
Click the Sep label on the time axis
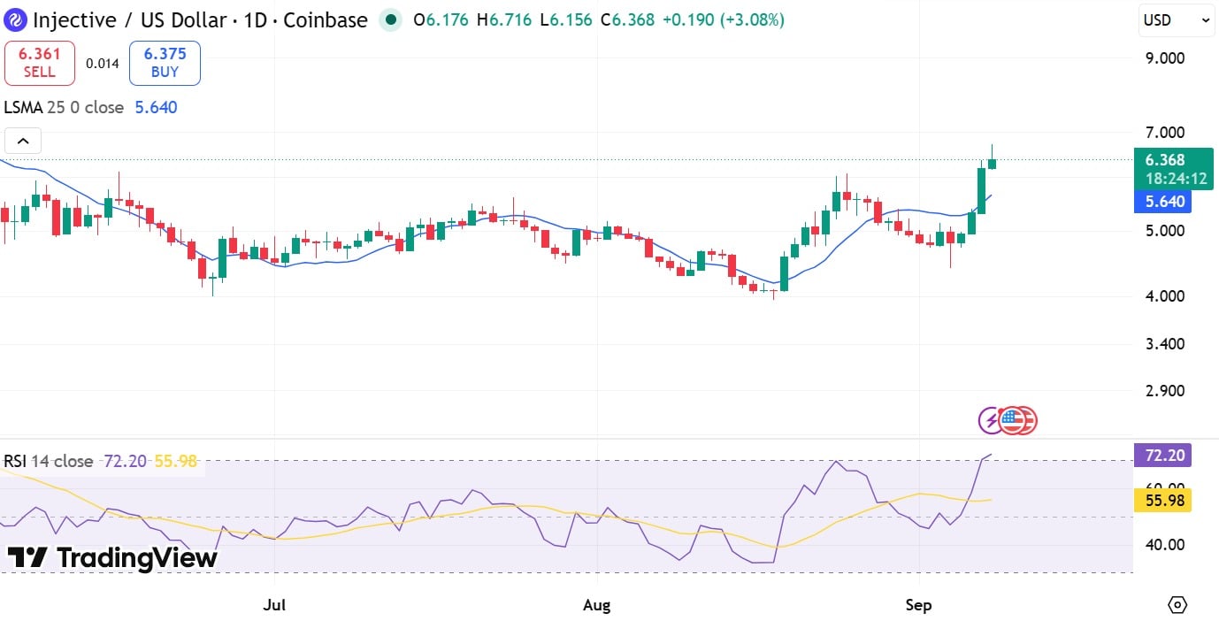point(919,606)
